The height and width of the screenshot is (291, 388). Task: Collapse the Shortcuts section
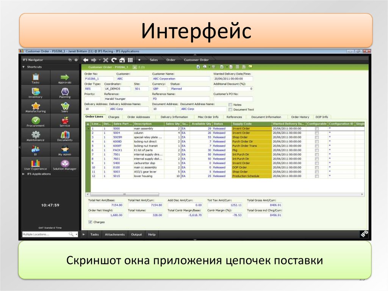click(24, 67)
